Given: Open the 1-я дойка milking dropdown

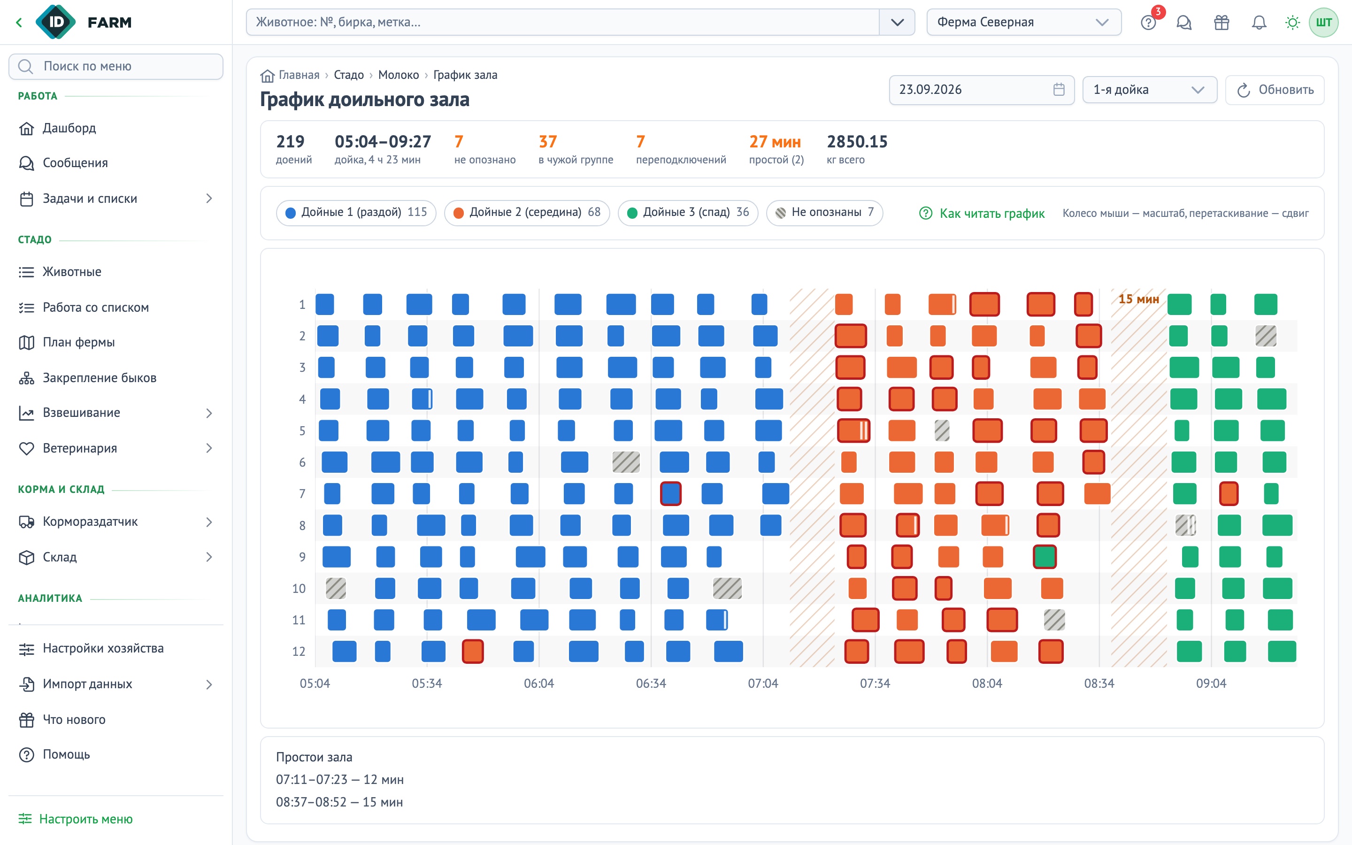Looking at the screenshot, I should [1150, 89].
